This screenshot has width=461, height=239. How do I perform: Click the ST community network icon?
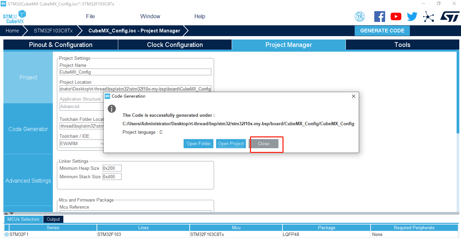pos(428,17)
